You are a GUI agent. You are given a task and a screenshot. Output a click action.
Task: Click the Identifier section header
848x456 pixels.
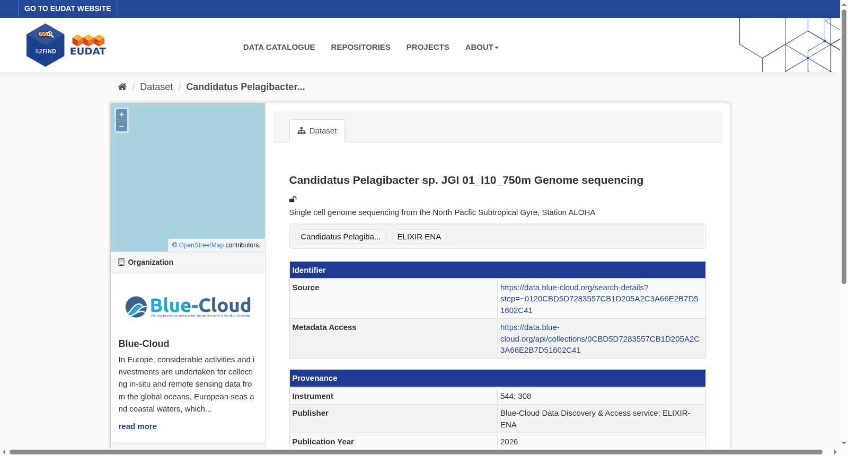tap(497, 270)
